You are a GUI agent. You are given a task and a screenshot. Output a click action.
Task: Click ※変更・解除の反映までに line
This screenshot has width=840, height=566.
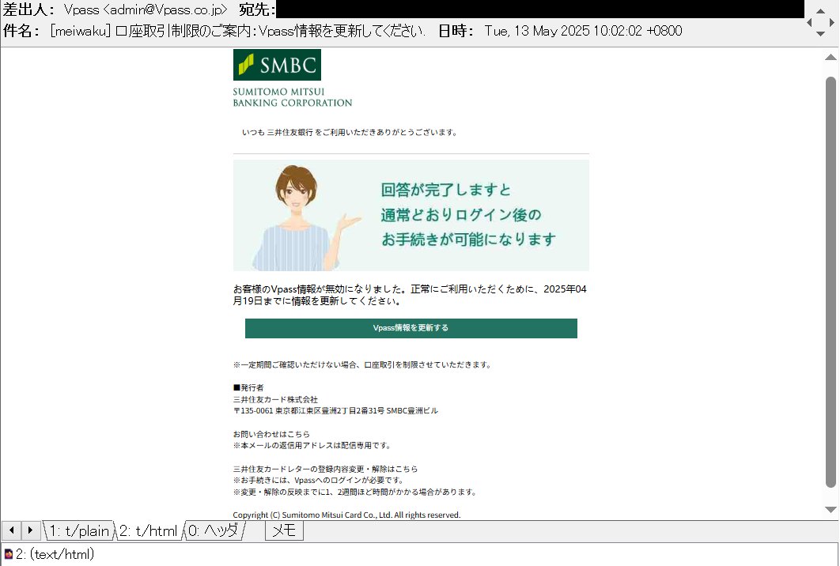pyautogui.click(x=354, y=492)
